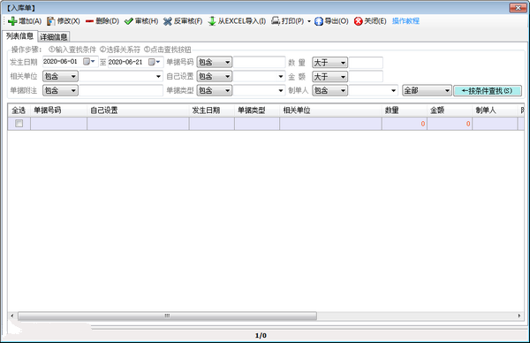Sort by the 发生日期 column header
The width and height of the screenshot is (530, 343).
tap(212, 111)
